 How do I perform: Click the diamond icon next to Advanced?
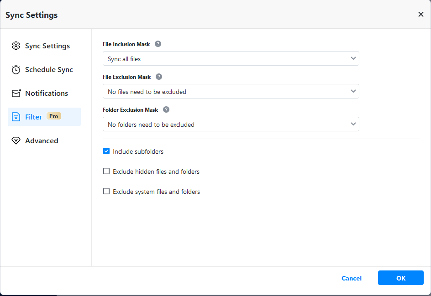coord(16,141)
